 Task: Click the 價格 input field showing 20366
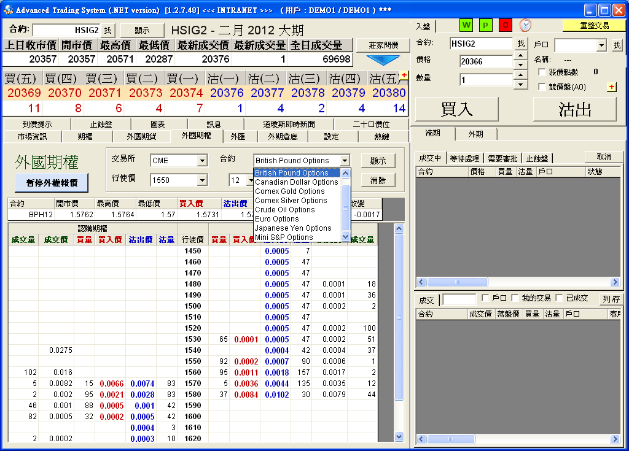(x=485, y=61)
